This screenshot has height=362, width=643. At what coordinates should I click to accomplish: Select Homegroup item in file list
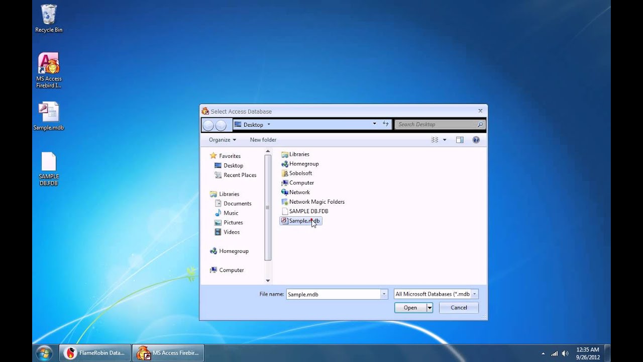(x=300, y=164)
